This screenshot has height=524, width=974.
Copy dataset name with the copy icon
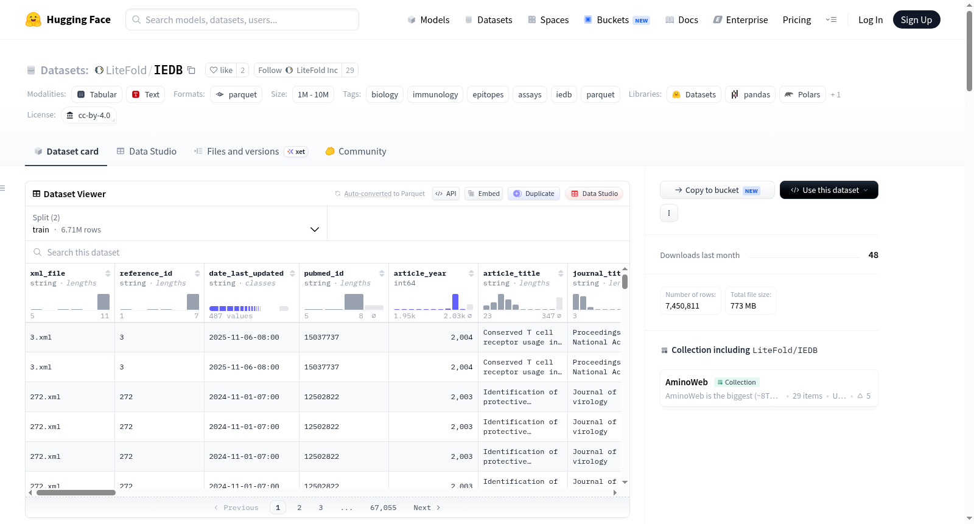coord(191,70)
